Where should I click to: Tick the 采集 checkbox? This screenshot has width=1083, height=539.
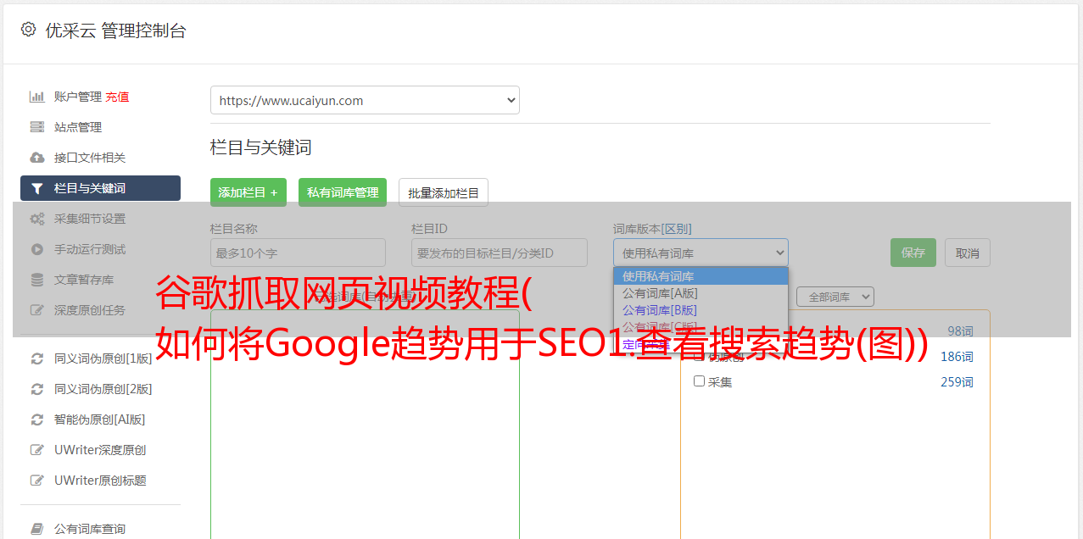[x=700, y=381]
